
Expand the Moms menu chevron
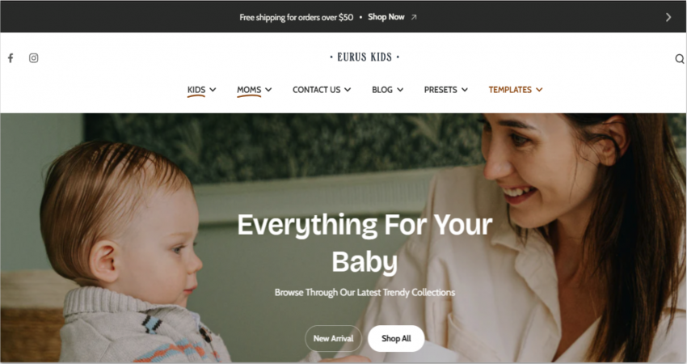[x=268, y=90]
